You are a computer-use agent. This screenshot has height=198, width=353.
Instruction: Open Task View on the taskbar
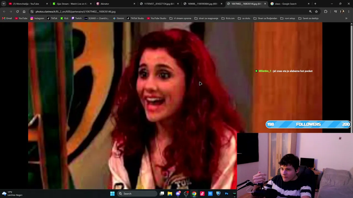pyautogui.click(x=162, y=194)
